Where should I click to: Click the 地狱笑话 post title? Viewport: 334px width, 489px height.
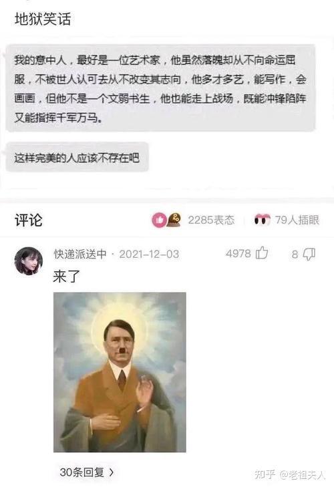tap(43, 19)
